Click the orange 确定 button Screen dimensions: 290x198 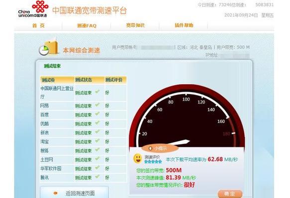pos(230,194)
